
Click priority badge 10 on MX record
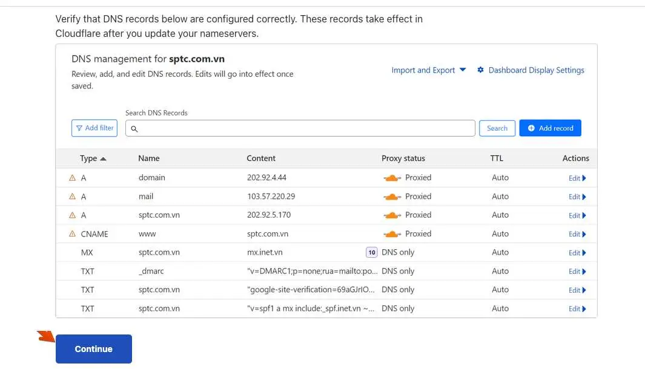[372, 252]
